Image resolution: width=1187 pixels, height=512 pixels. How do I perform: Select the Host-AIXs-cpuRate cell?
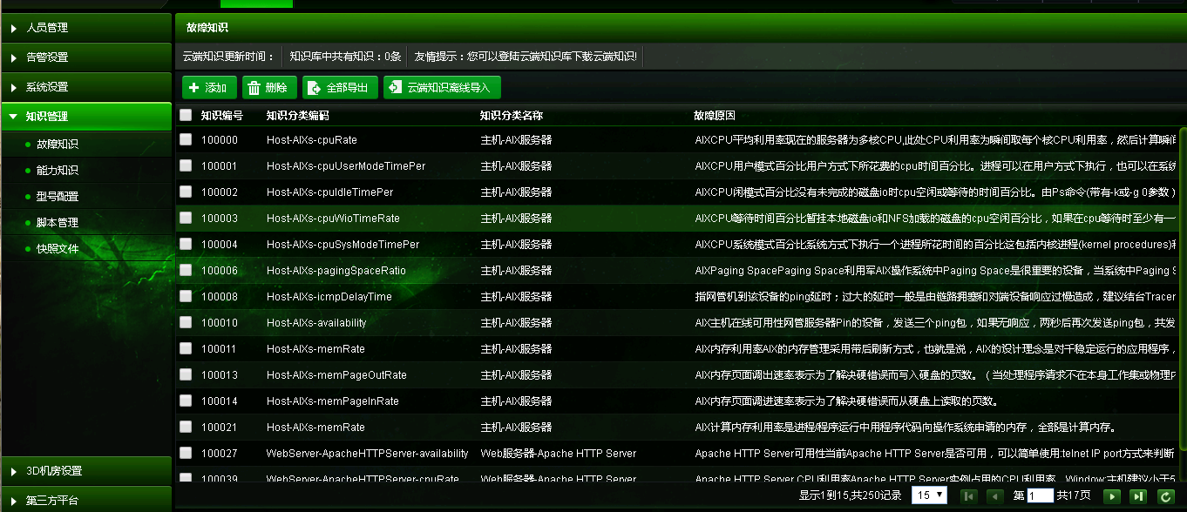312,140
